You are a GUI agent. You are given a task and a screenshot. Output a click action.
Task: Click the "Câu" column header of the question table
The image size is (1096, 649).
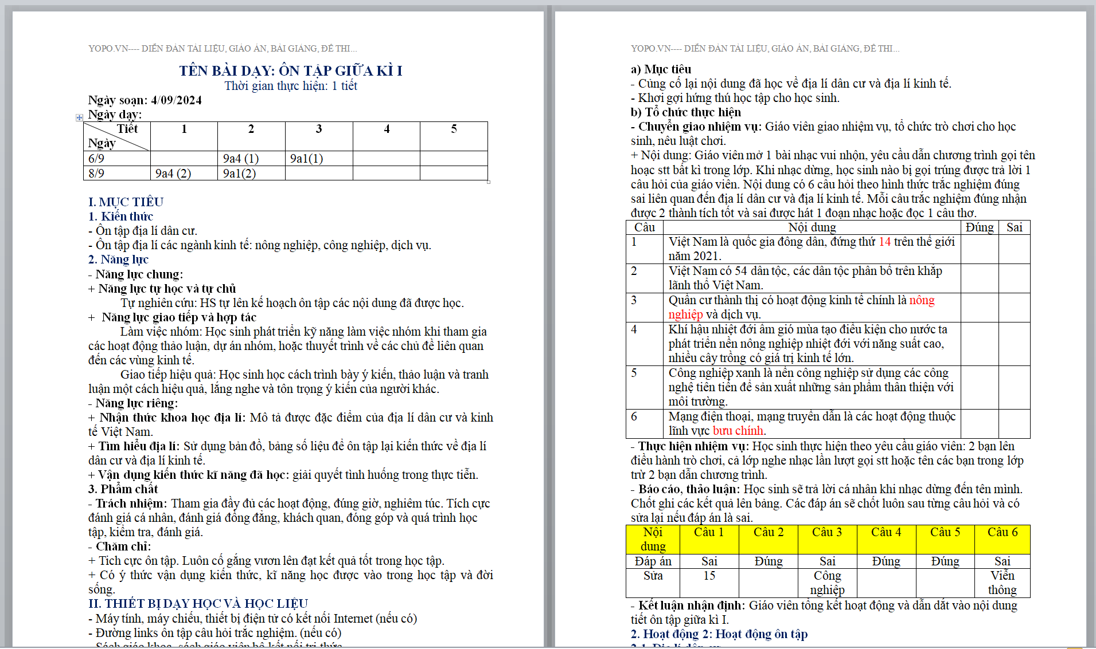click(x=645, y=227)
